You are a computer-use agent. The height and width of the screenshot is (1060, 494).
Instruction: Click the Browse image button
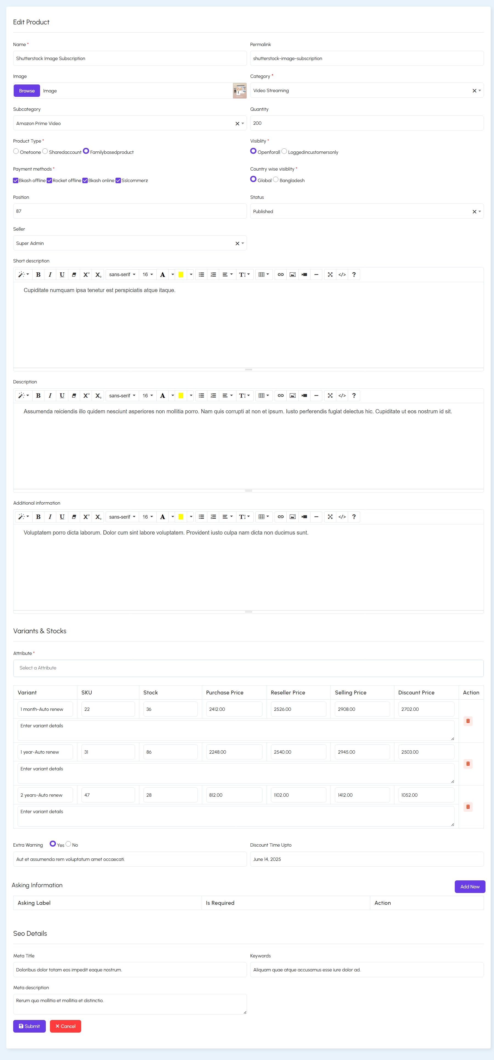click(27, 91)
